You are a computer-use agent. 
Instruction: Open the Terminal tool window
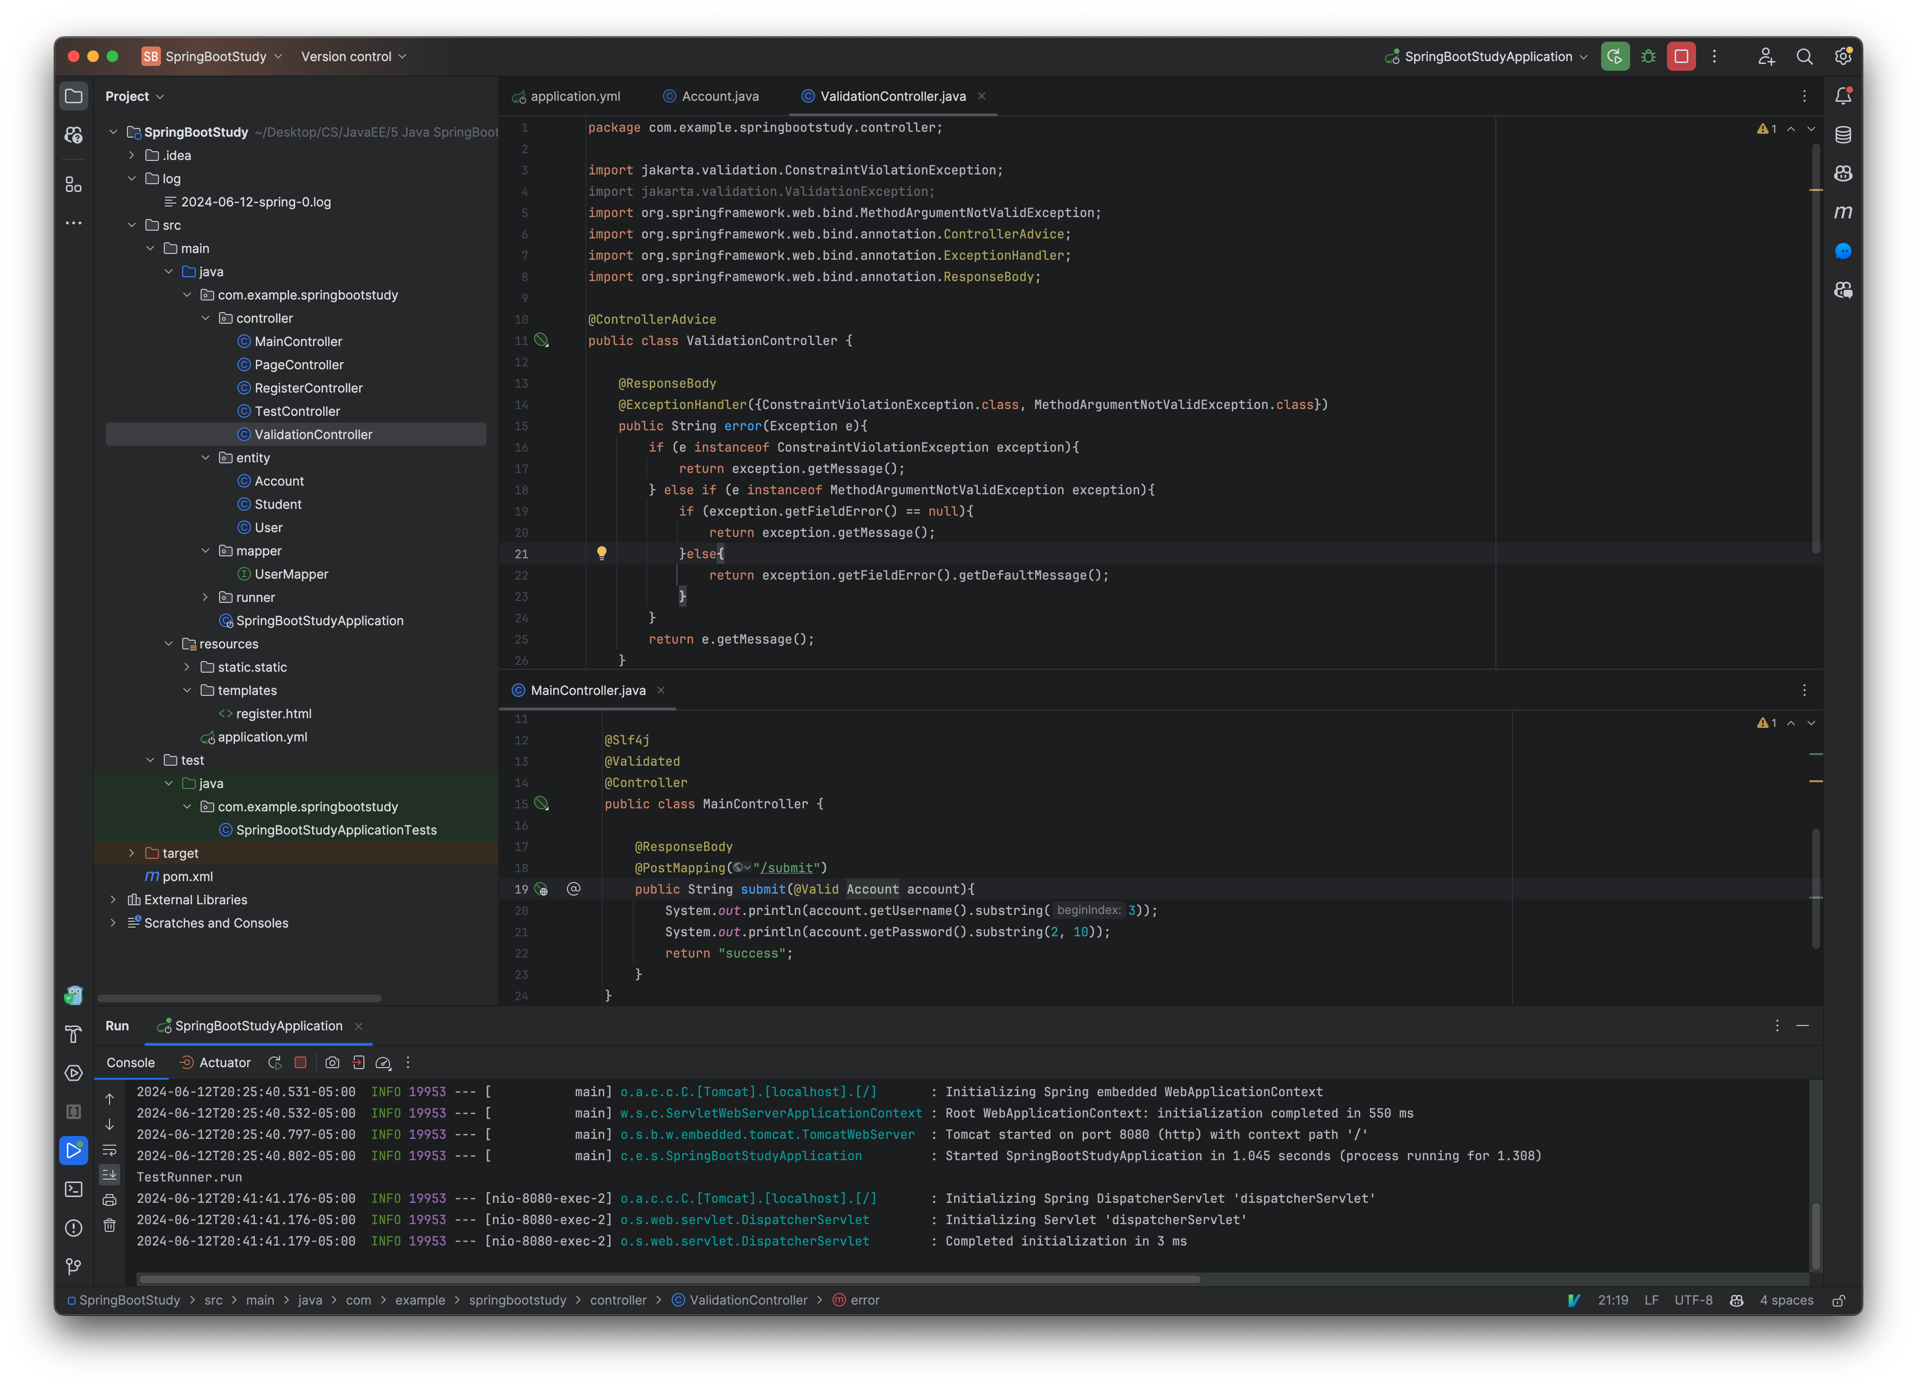[74, 1188]
